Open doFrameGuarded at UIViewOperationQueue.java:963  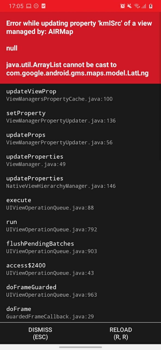click(31, 290)
